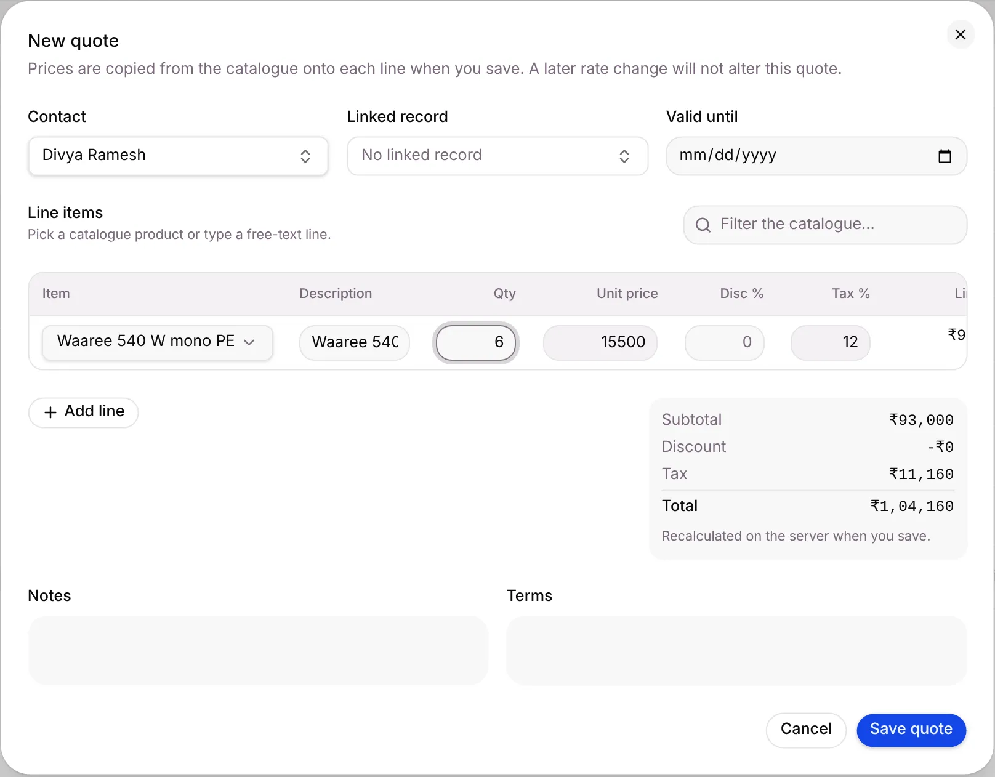Click the Item column header
Screen dimensions: 995x777
(x=56, y=294)
